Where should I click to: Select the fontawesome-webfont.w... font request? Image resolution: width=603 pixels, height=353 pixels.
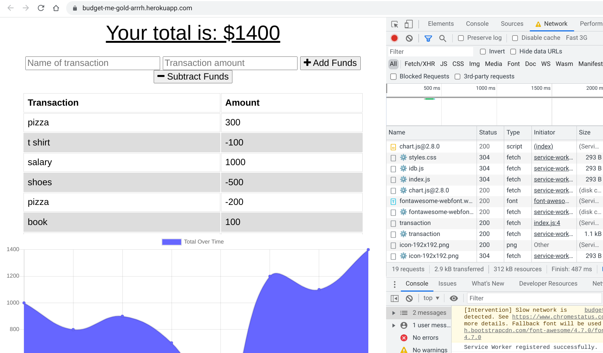click(436, 201)
